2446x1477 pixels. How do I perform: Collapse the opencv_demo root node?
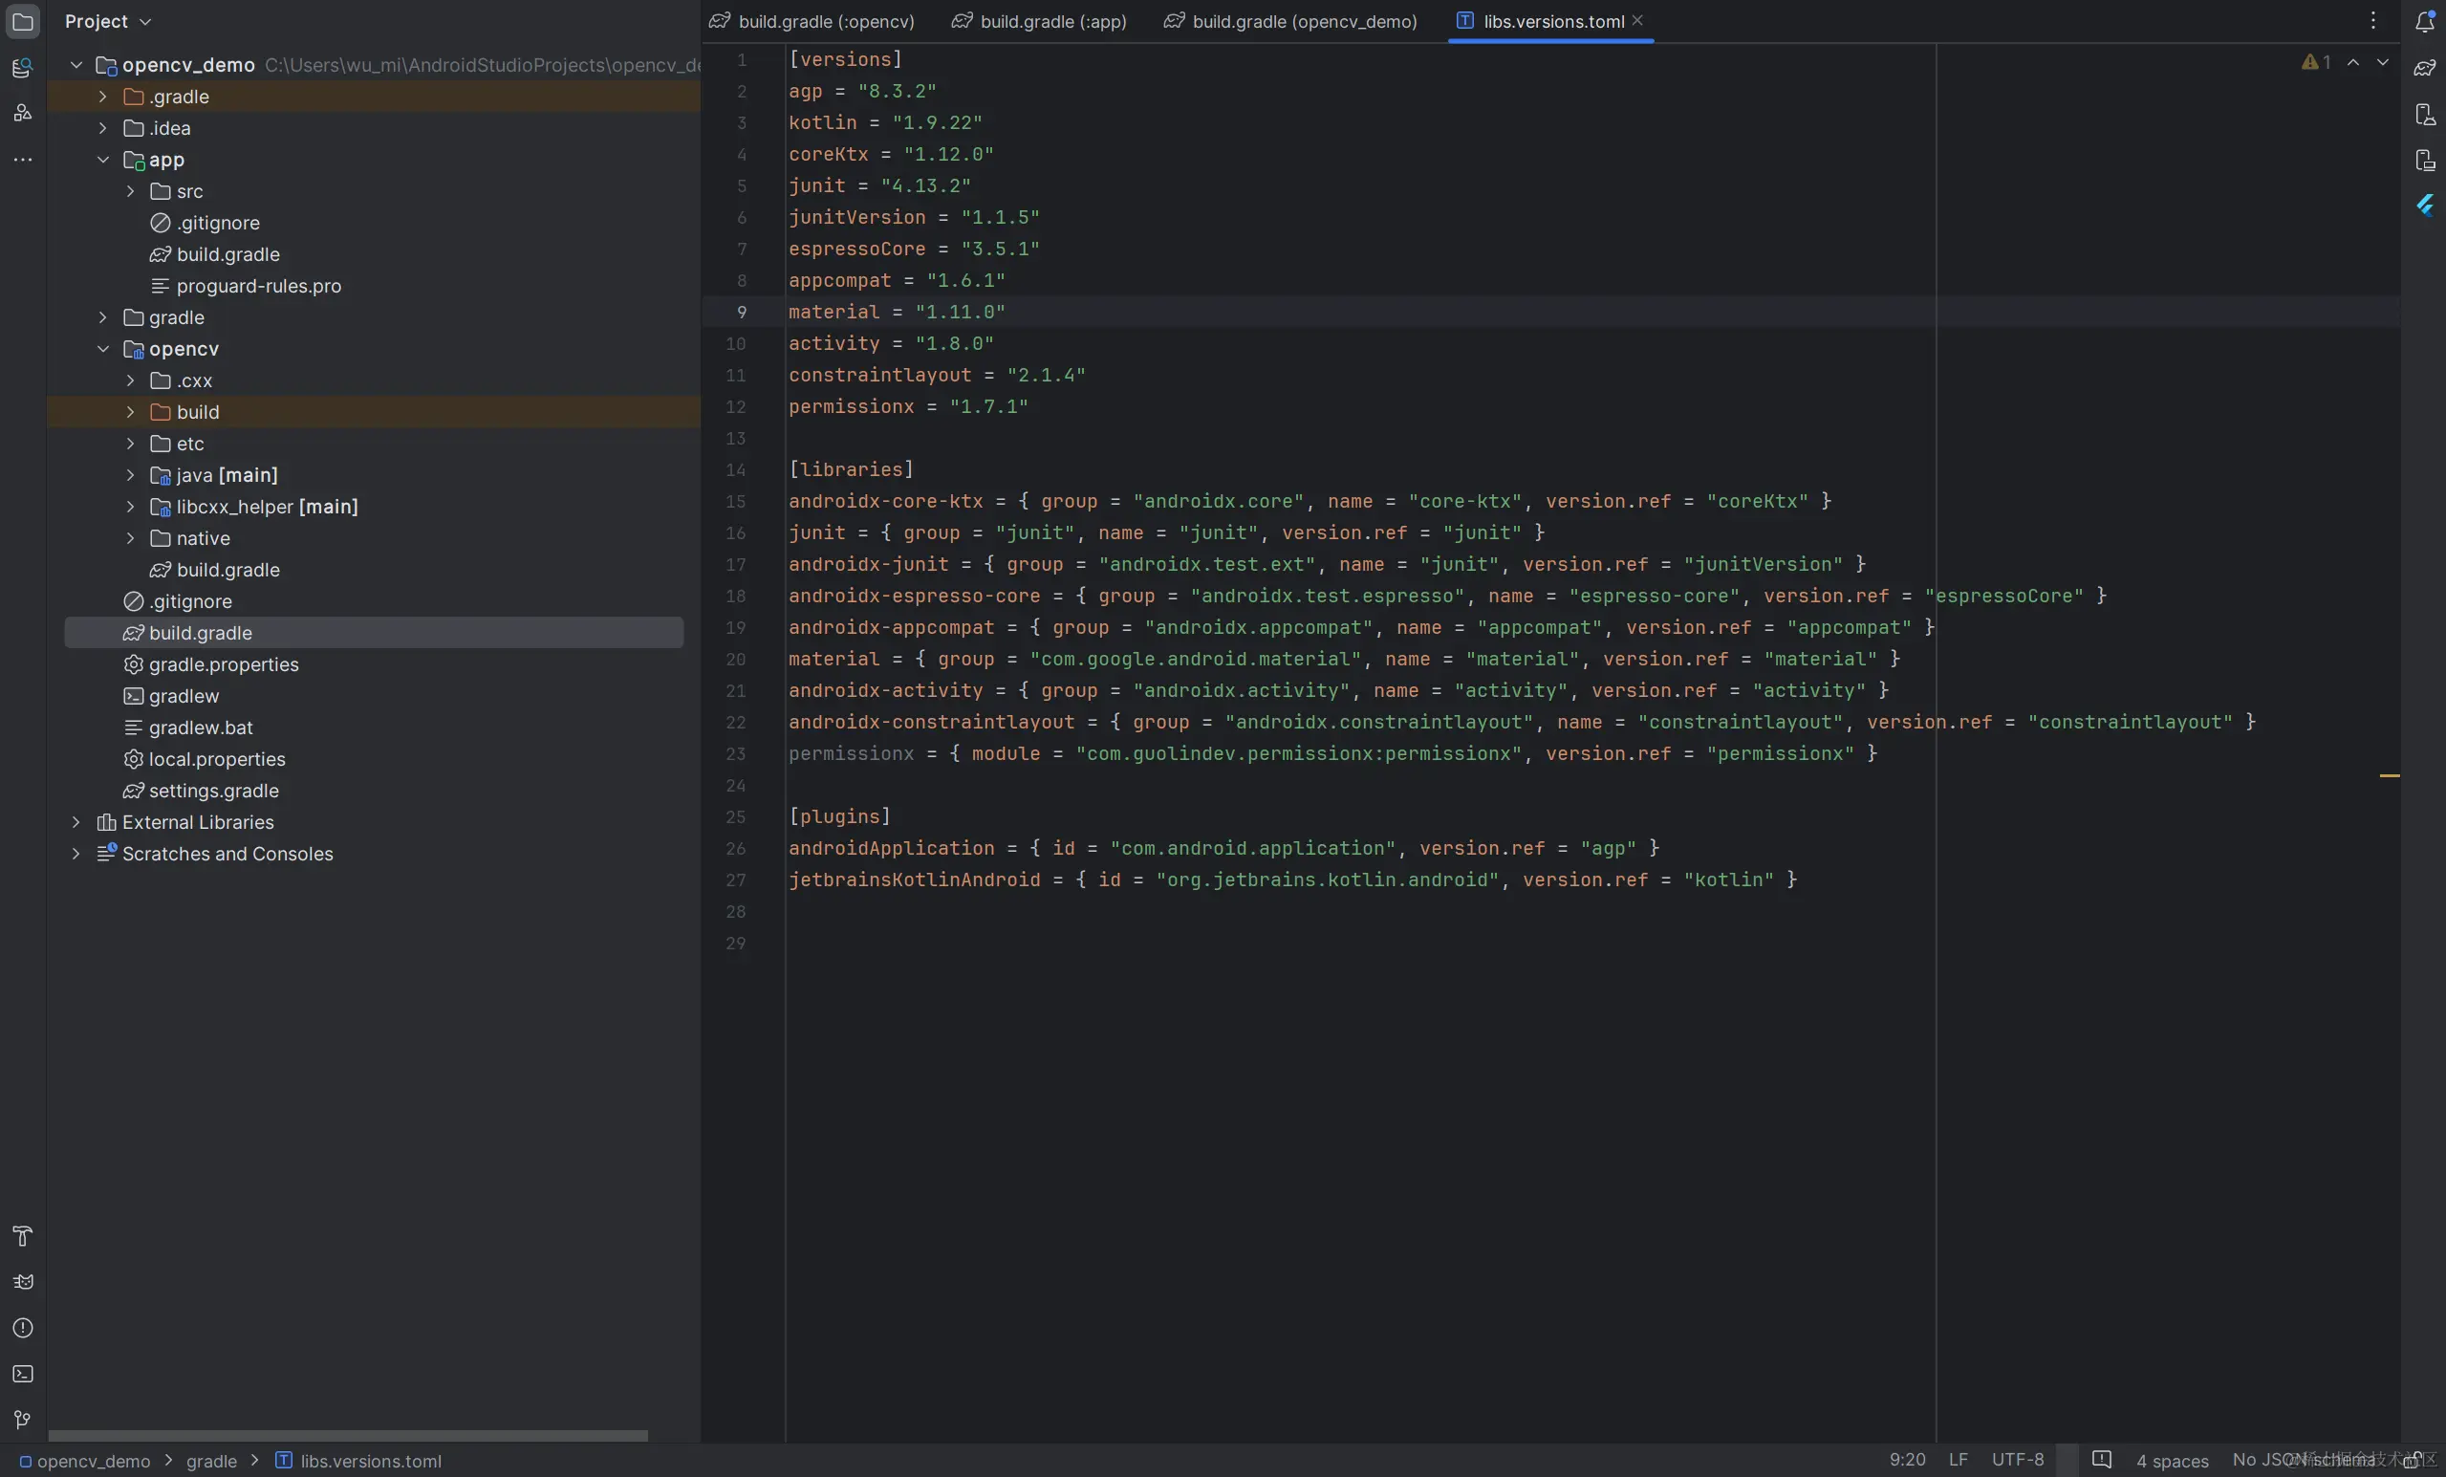(x=76, y=64)
